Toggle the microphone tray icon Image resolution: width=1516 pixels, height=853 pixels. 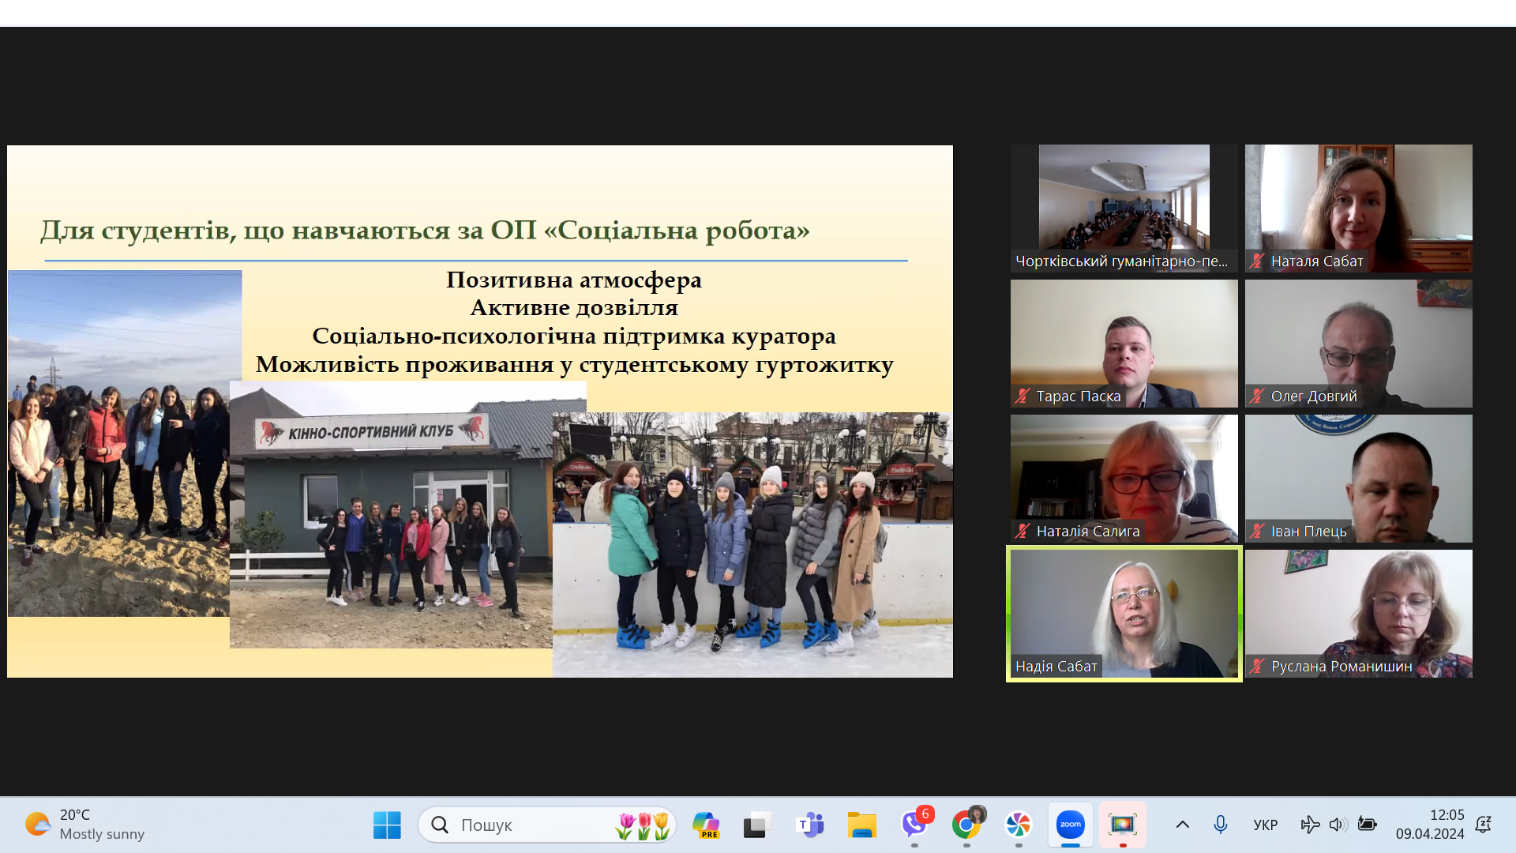[x=1220, y=825]
